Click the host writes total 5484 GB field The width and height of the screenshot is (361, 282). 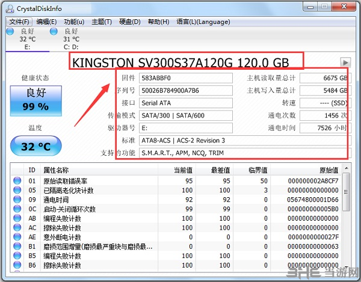326,90
